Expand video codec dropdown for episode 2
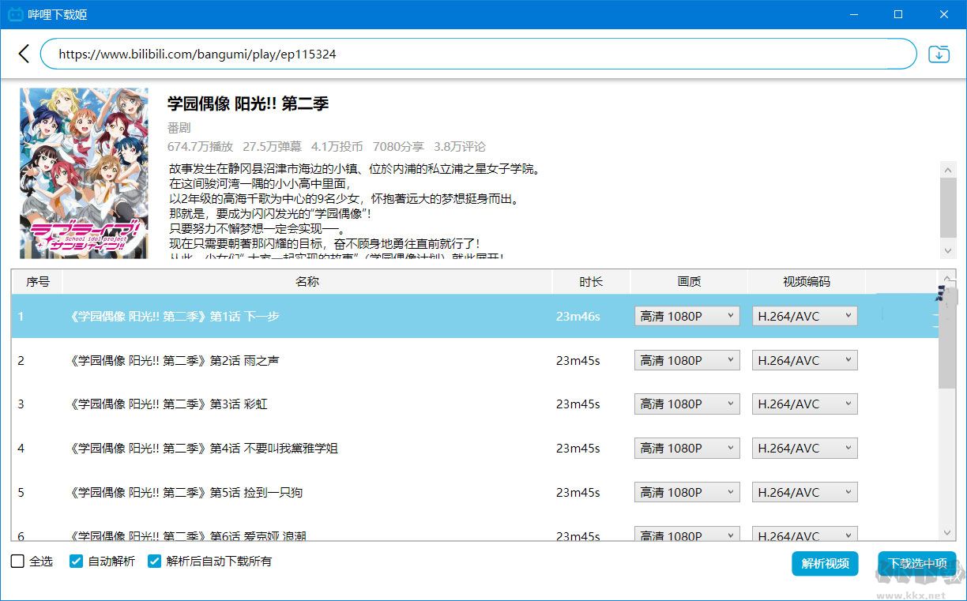The image size is (967, 601). click(804, 360)
